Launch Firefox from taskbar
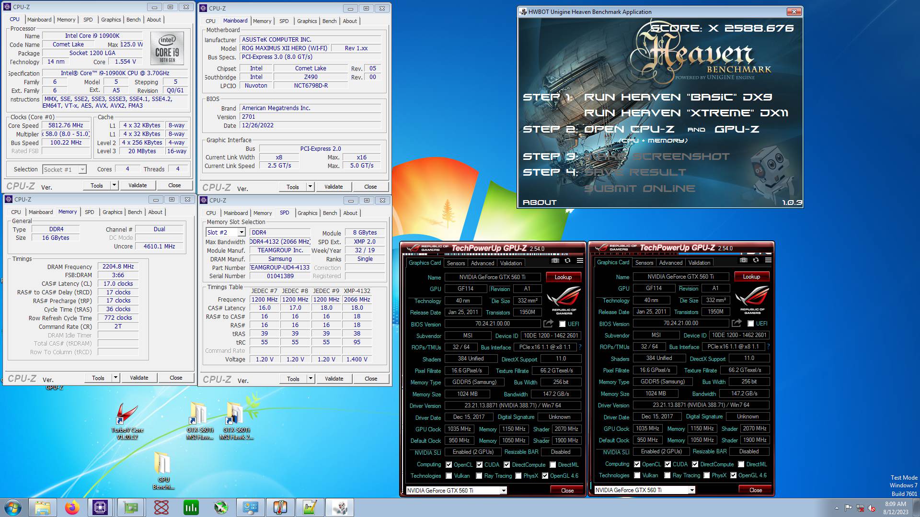The width and height of the screenshot is (920, 517). click(x=72, y=507)
